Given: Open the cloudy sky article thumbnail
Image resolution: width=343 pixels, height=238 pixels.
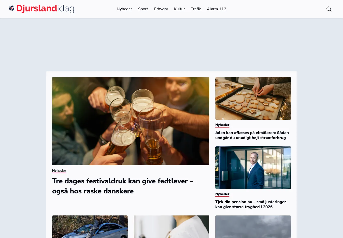Looking at the screenshot, I should pyautogui.click(x=253, y=227).
